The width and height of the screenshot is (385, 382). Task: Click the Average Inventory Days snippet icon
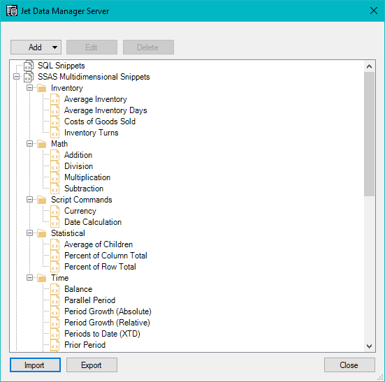55,110
